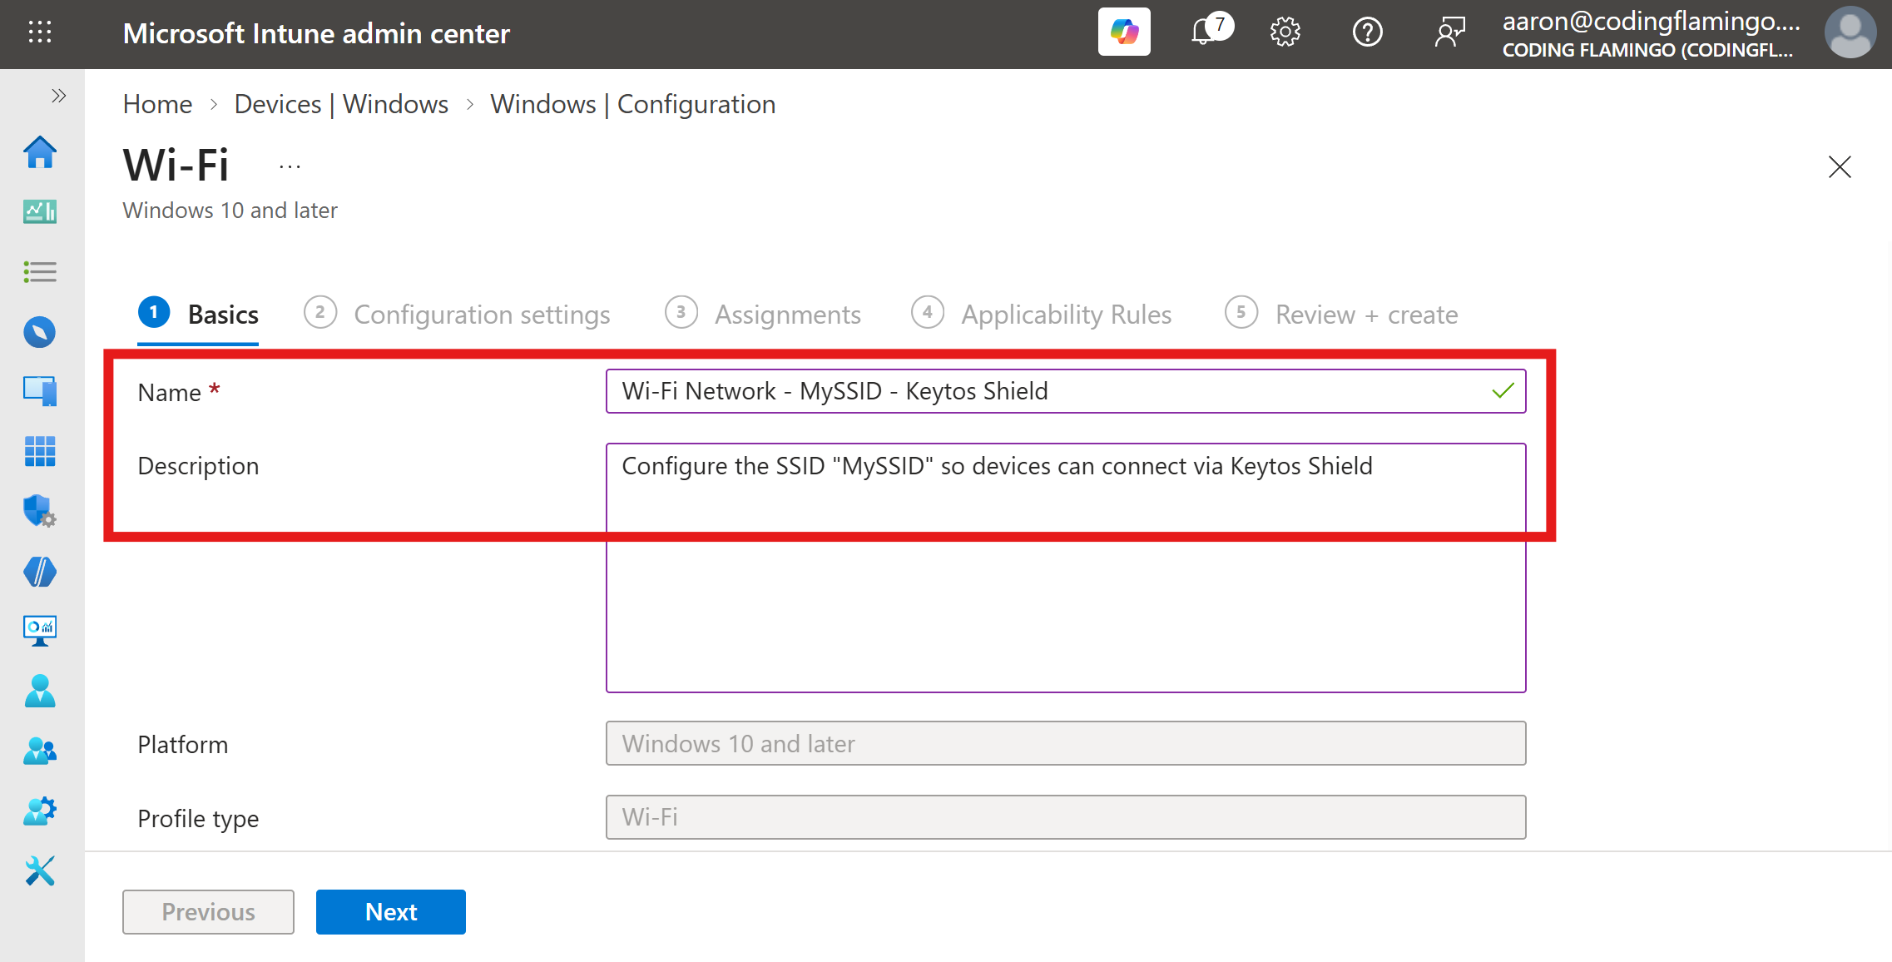Open the blue compass sidebar icon
This screenshot has height=962, width=1892.
pos(40,332)
